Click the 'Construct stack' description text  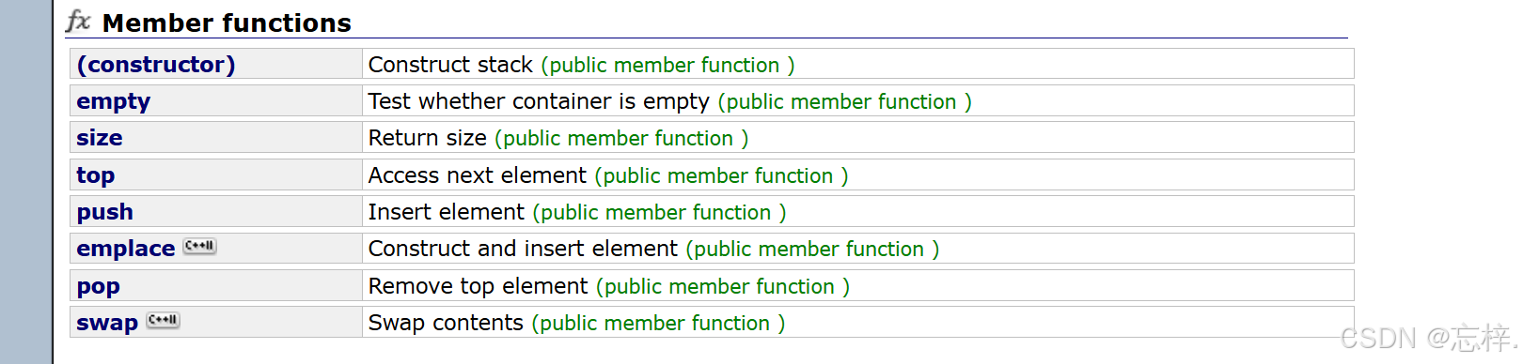click(x=450, y=65)
